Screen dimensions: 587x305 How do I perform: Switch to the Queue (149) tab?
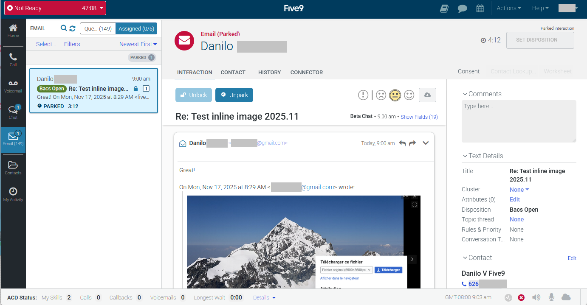click(98, 28)
